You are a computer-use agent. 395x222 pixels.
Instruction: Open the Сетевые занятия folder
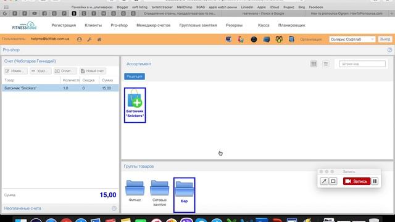pos(159,193)
